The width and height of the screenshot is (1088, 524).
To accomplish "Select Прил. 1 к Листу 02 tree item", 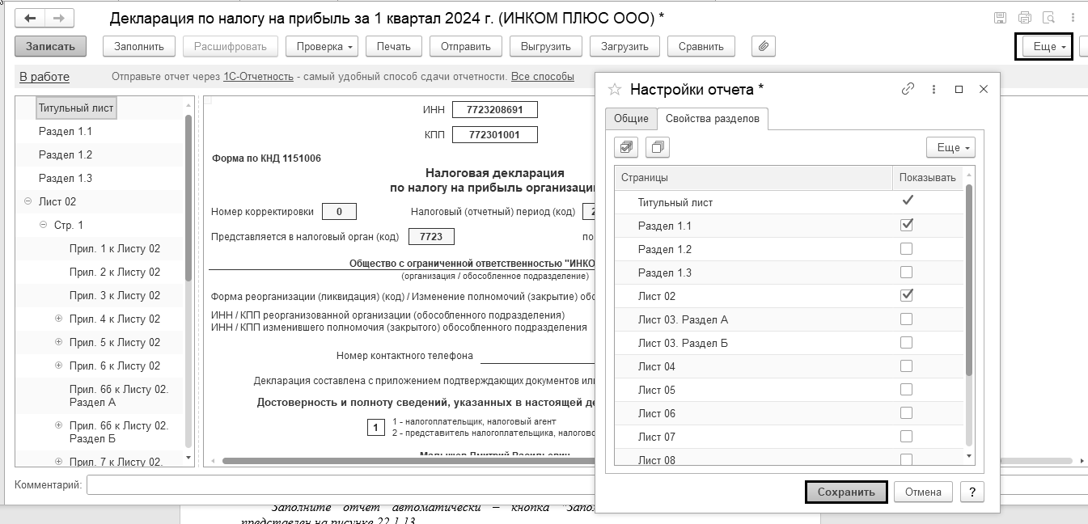I will 115,248.
